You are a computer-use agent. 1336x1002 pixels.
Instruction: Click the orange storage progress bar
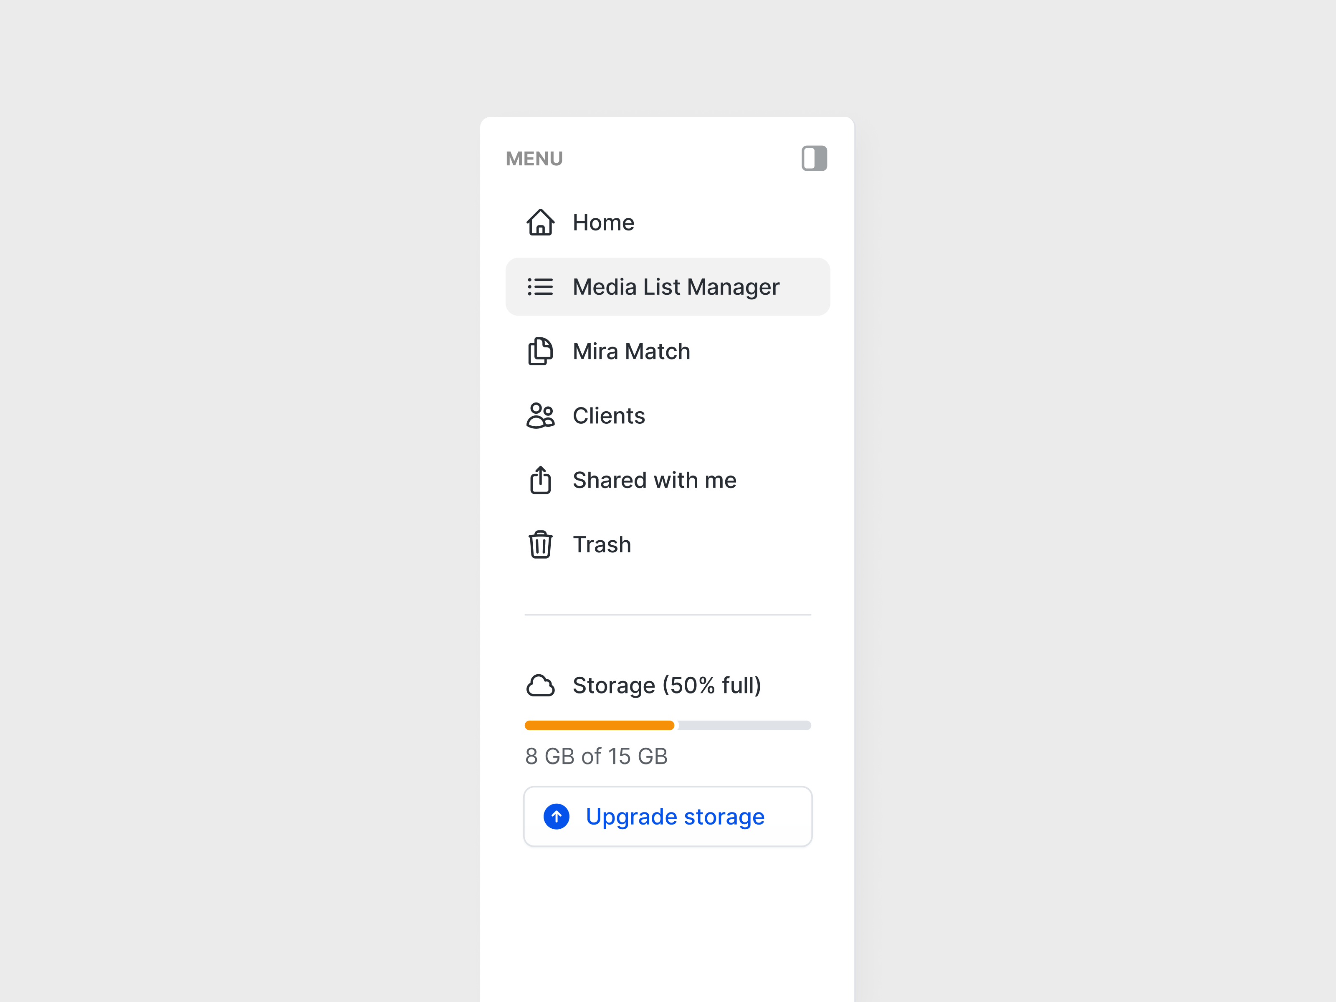coord(599,725)
